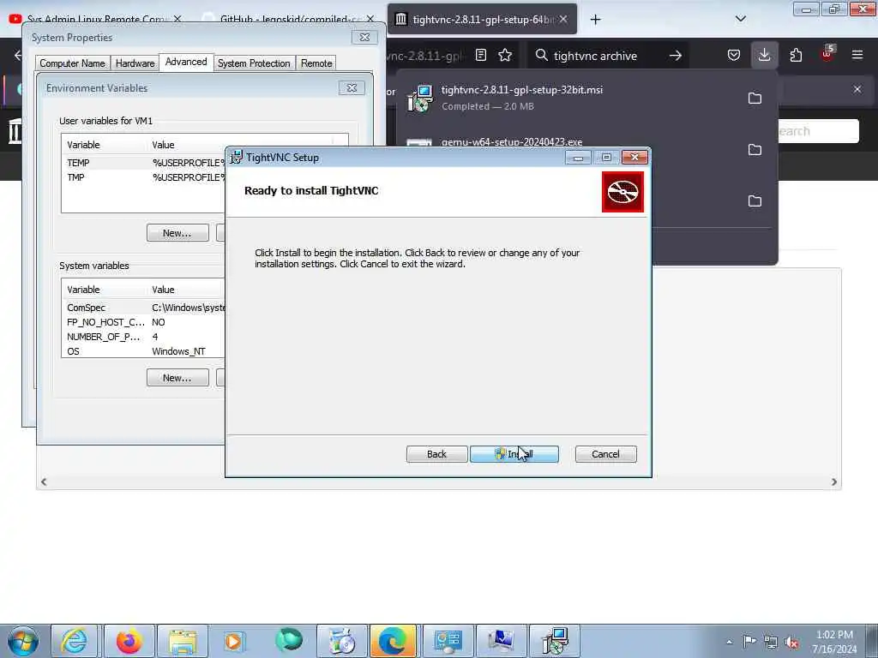Click New under System variables

tap(177, 378)
